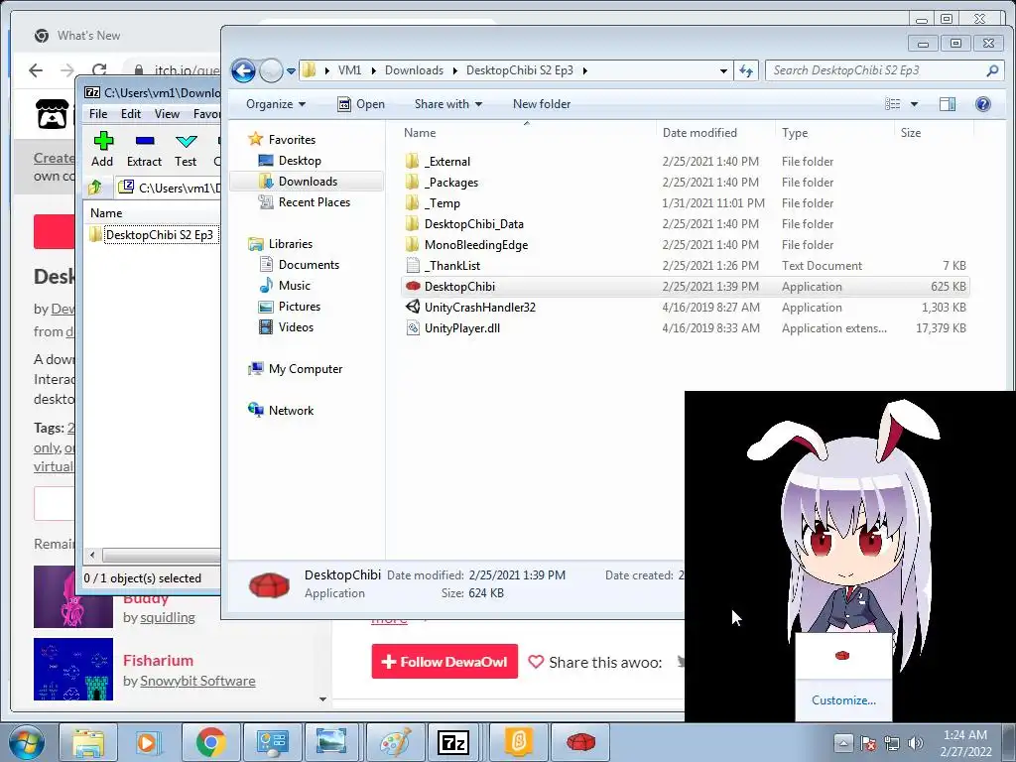Screen dimensions: 1016x762
Task: Click VM1 in the address breadcrumb
Action: click(349, 70)
